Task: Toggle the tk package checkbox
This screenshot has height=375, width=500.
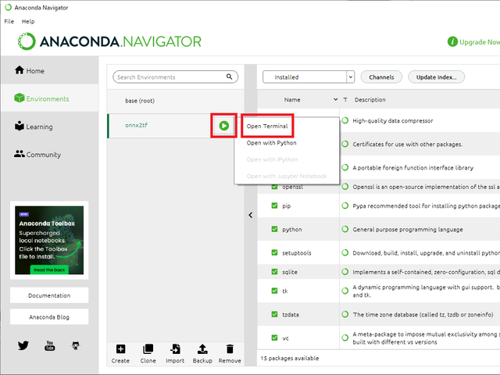Action: coord(274,291)
